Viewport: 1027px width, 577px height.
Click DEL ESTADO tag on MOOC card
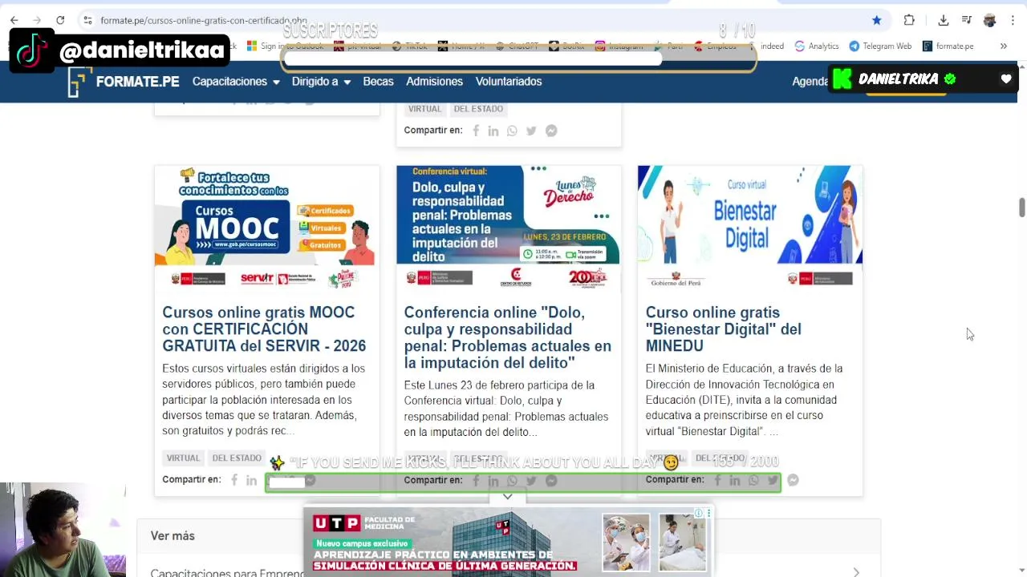(x=237, y=458)
